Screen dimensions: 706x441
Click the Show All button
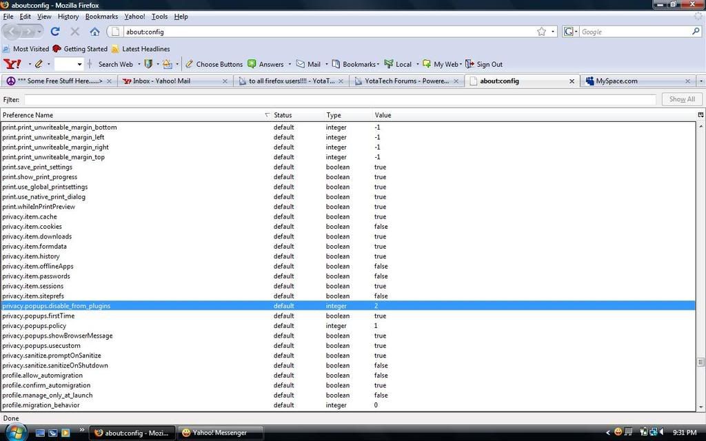tap(681, 99)
